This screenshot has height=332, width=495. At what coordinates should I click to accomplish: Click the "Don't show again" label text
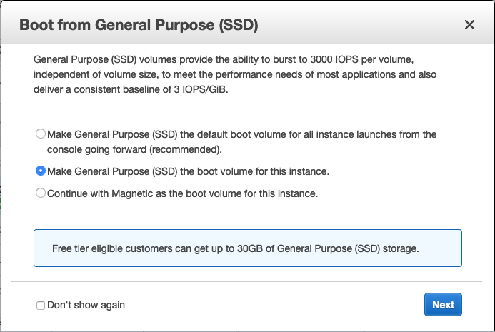(86, 305)
